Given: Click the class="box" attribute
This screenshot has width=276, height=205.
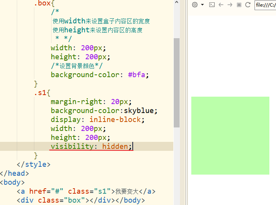Looking at the screenshot, I should click(x=62, y=200).
